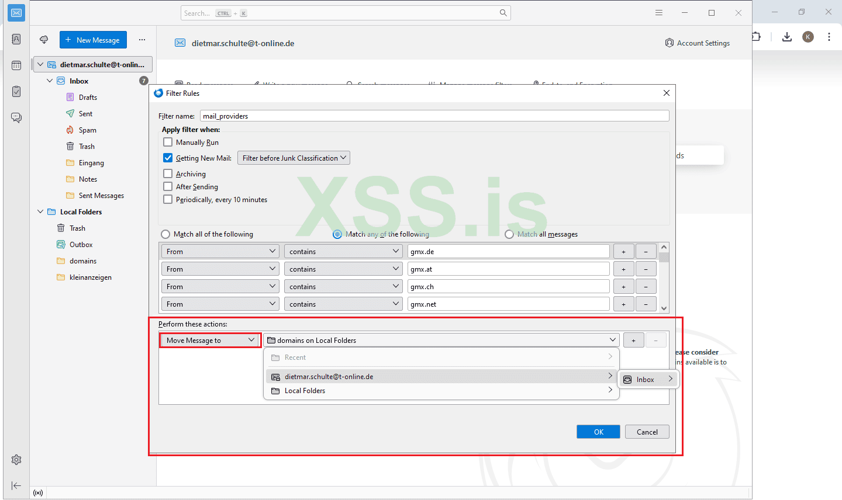Click OK to save the filter
This screenshot has width=842, height=500.
(598, 432)
